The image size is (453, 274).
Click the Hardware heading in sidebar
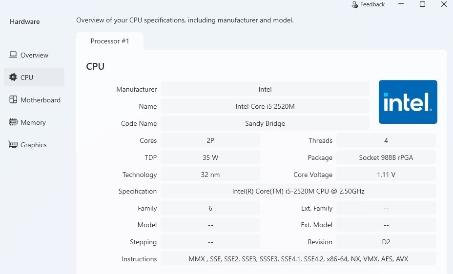pyautogui.click(x=25, y=21)
